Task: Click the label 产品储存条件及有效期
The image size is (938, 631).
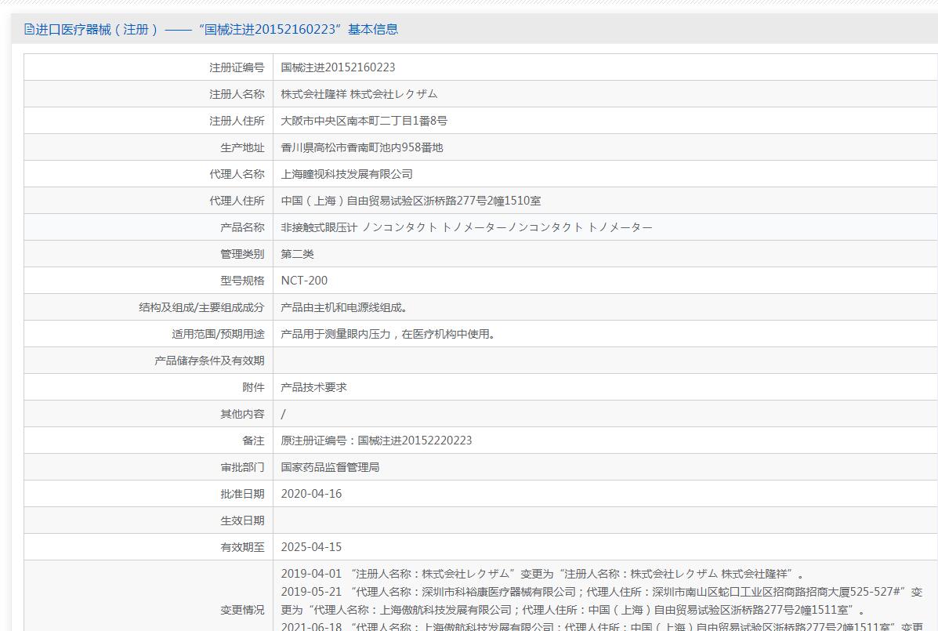Action: [209, 361]
